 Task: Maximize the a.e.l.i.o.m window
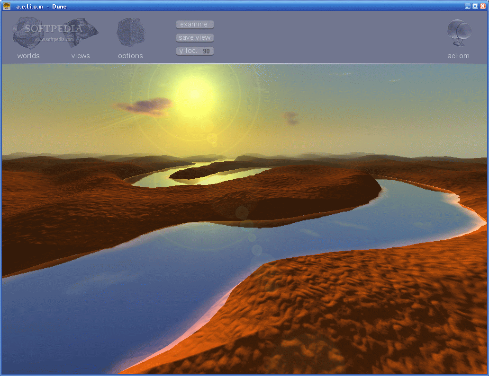click(475, 6)
